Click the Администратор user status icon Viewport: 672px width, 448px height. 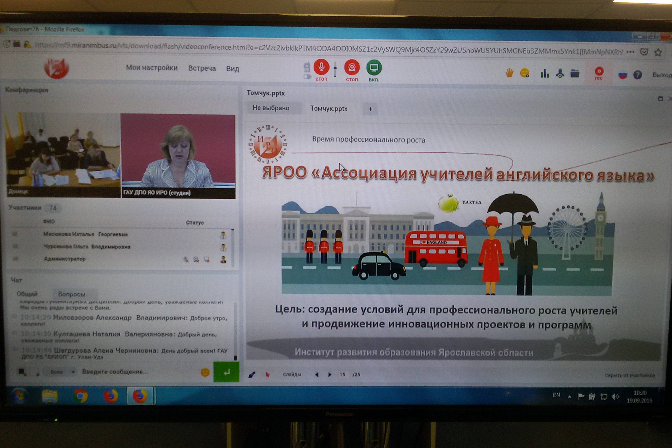[x=223, y=260]
